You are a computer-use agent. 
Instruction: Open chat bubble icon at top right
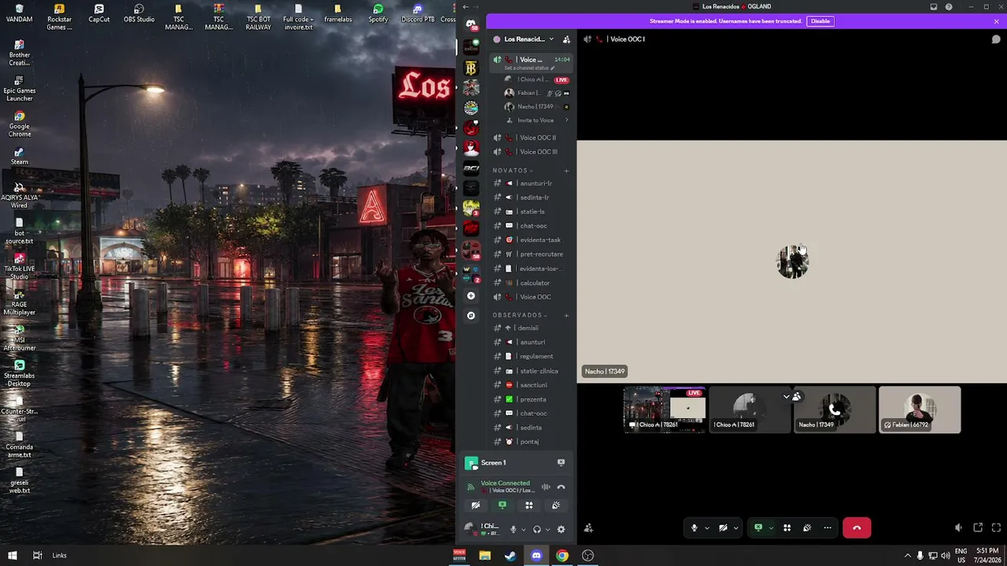click(996, 39)
